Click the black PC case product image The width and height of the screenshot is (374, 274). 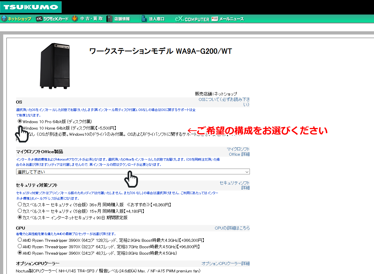point(54,65)
